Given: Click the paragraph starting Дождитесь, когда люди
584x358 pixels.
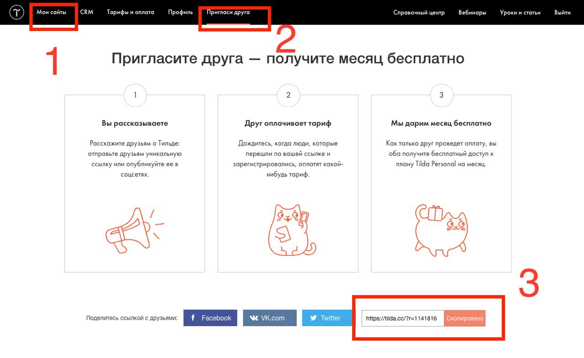Looking at the screenshot, I should [288, 159].
